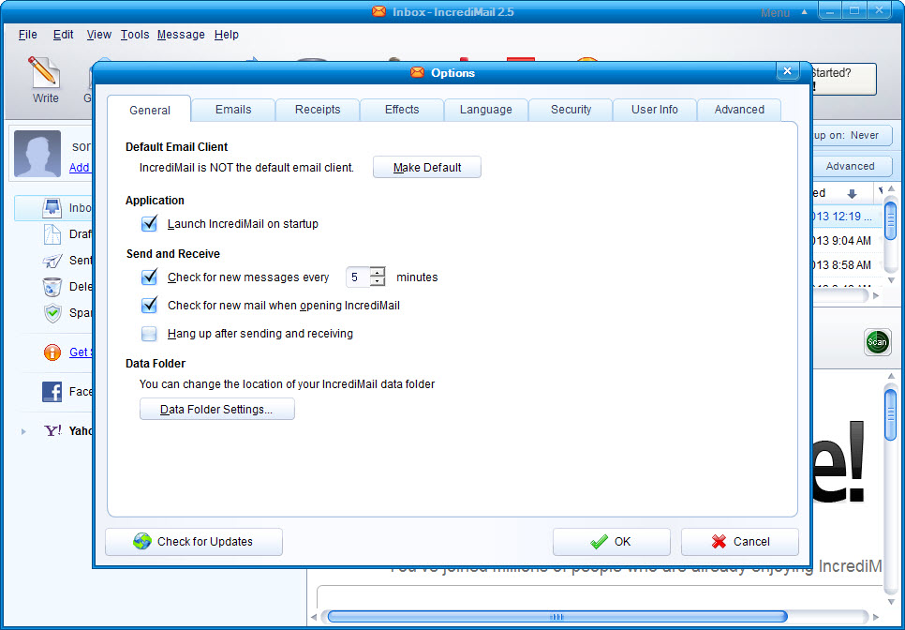Viewport: 905px width, 630px height.
Task: Decrease the minutes interval with the down arrow
Action: coord(378,282)
